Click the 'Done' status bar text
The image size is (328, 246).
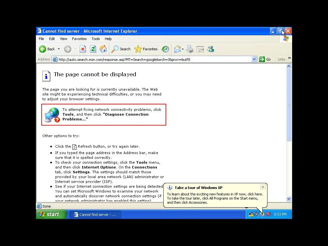[47, 206]
